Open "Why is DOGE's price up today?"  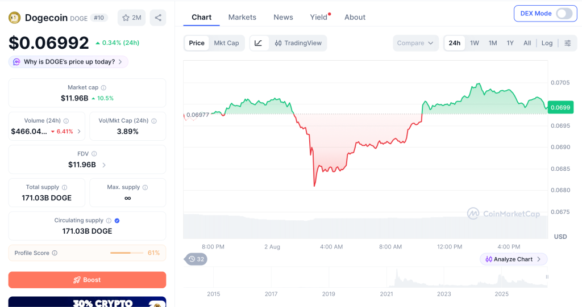tap(68, 62)
